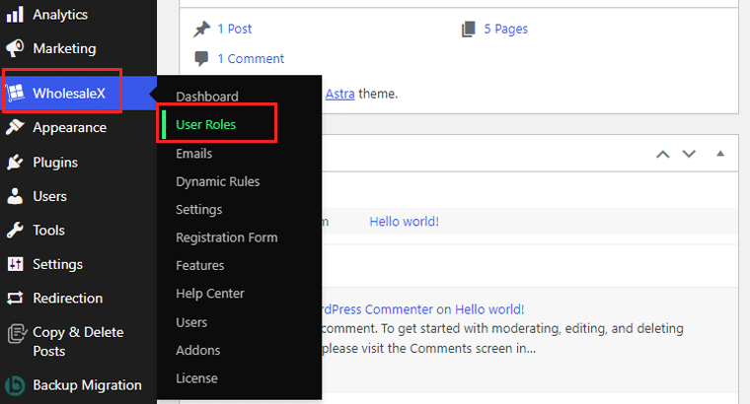Open Features submenu item
Screen dimensions: 750x404
point(199,265)
